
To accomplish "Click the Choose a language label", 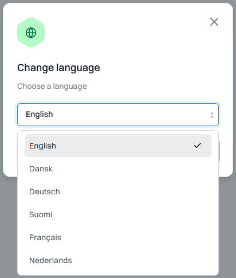I will 52,86.
